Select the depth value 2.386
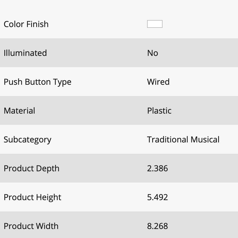The width and height of the screenshot is (238, 238). click(x=157, y=168)
